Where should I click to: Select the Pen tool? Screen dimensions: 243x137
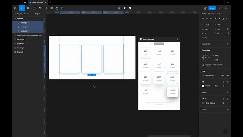[x=40, y=8]
